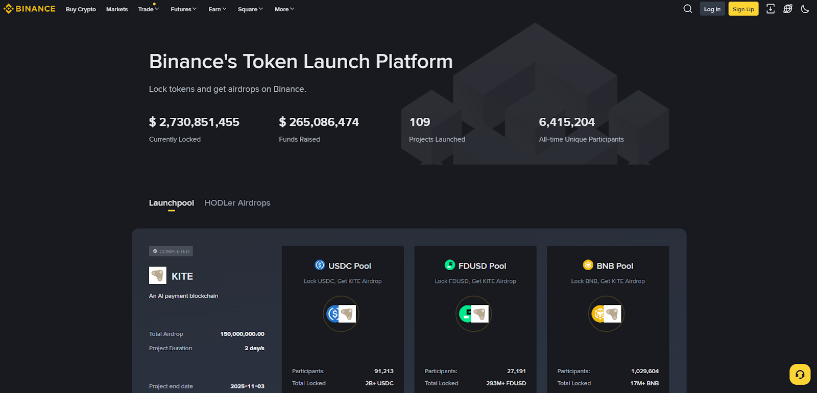The height and width of the screenshot is (393, 817).
Task: Open the support headset chat button
Action: point(800,374)
